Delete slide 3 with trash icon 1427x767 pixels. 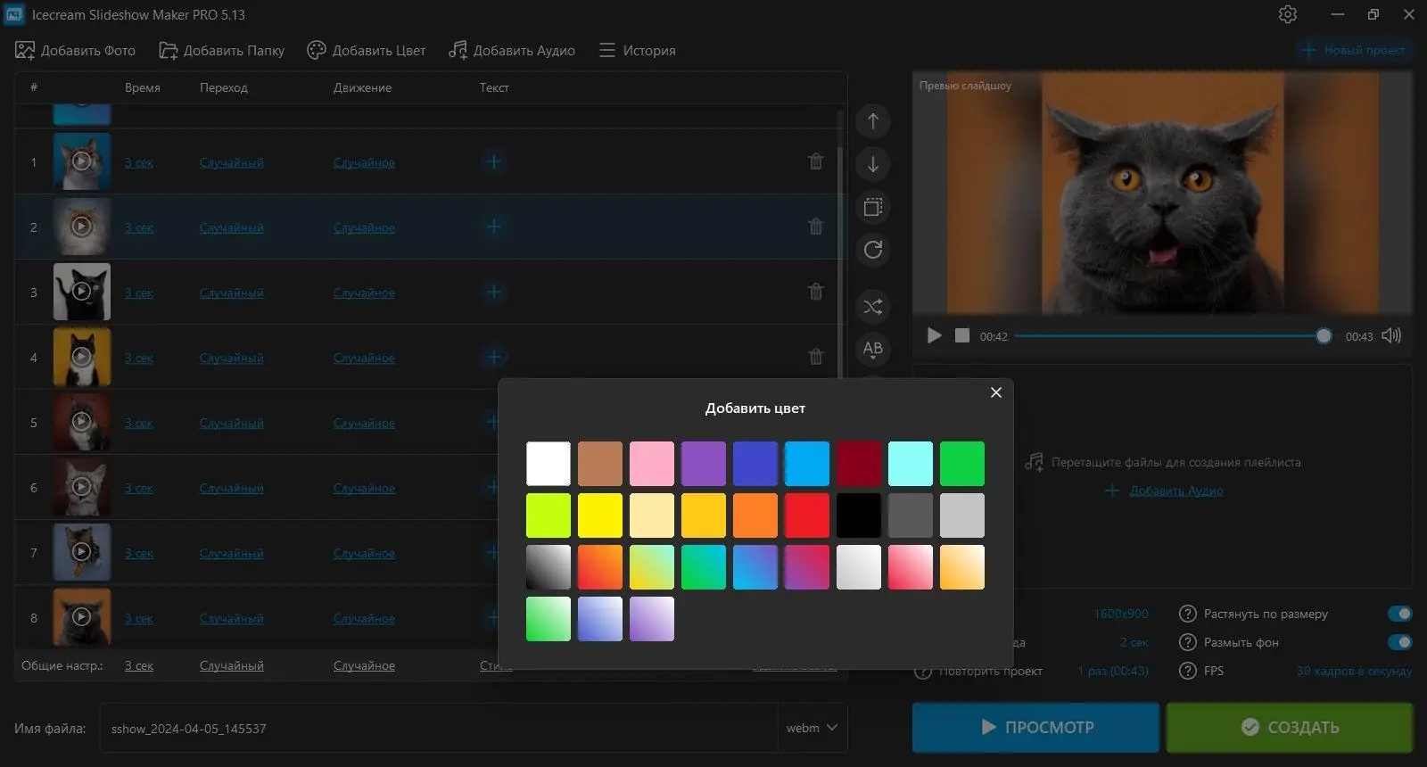pos(815,292)
